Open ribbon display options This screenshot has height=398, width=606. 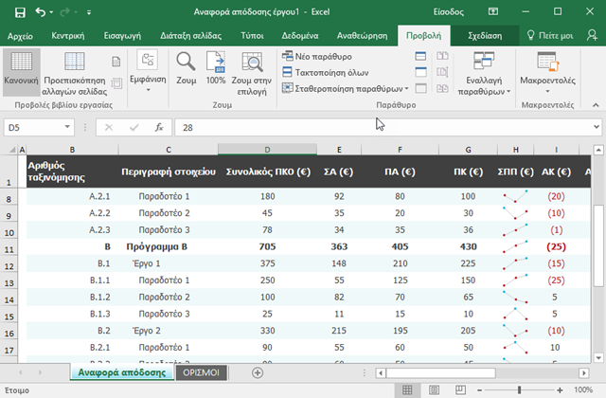pyautogui.click(x=493, y=11)
